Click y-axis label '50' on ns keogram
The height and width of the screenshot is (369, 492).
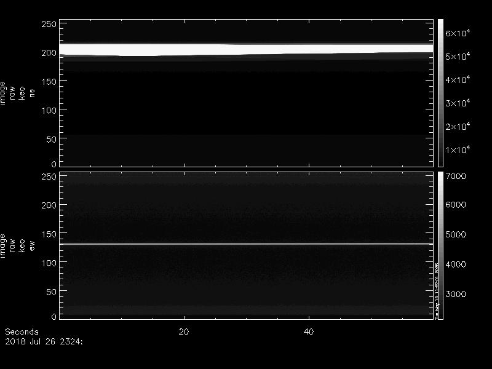[x=51, y=140]
